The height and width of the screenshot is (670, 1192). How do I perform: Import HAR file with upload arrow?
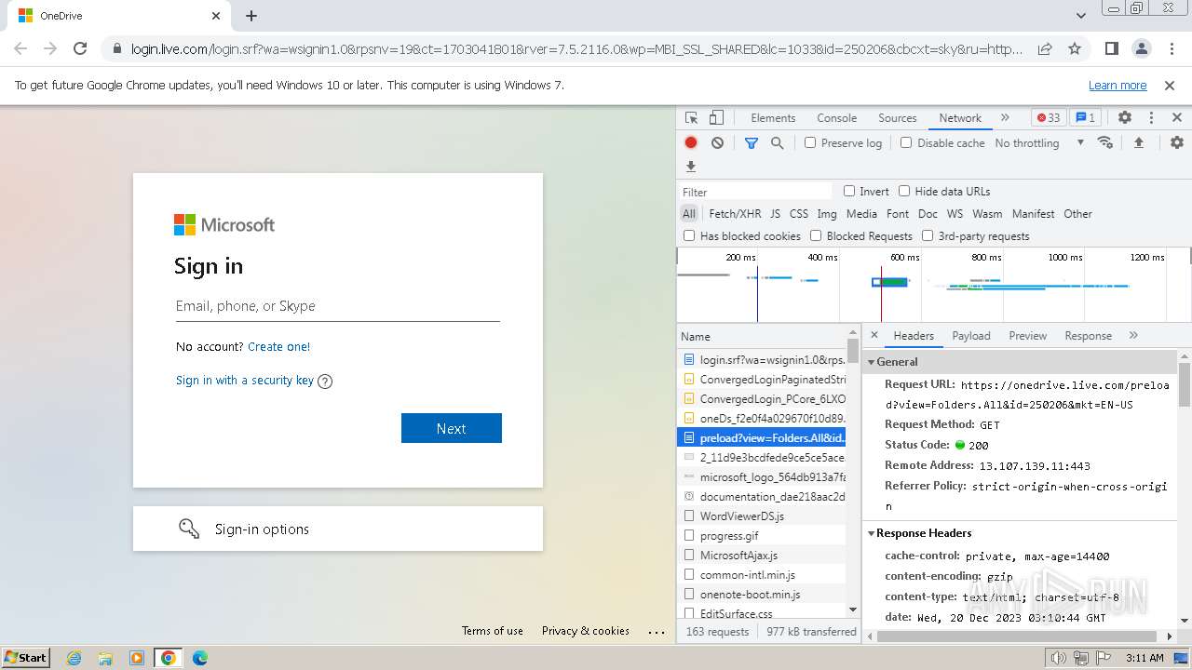tap(1138, 142)
